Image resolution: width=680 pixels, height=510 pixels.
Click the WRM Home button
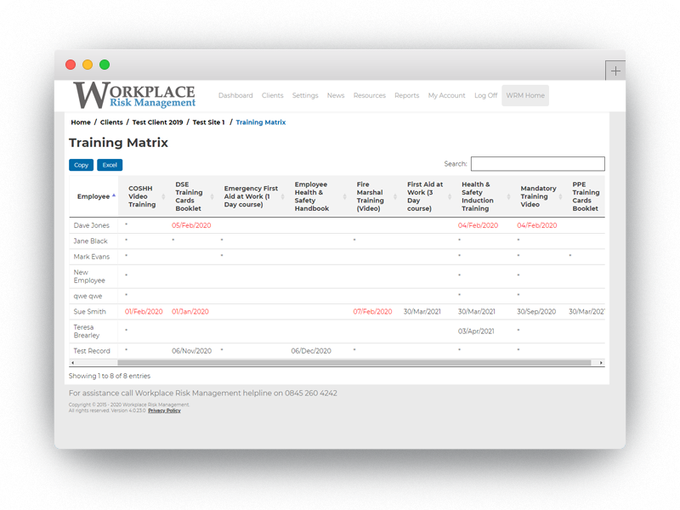(525, 95)
